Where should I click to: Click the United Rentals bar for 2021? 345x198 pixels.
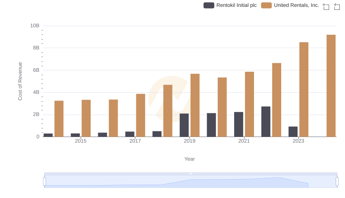[250, 104]
